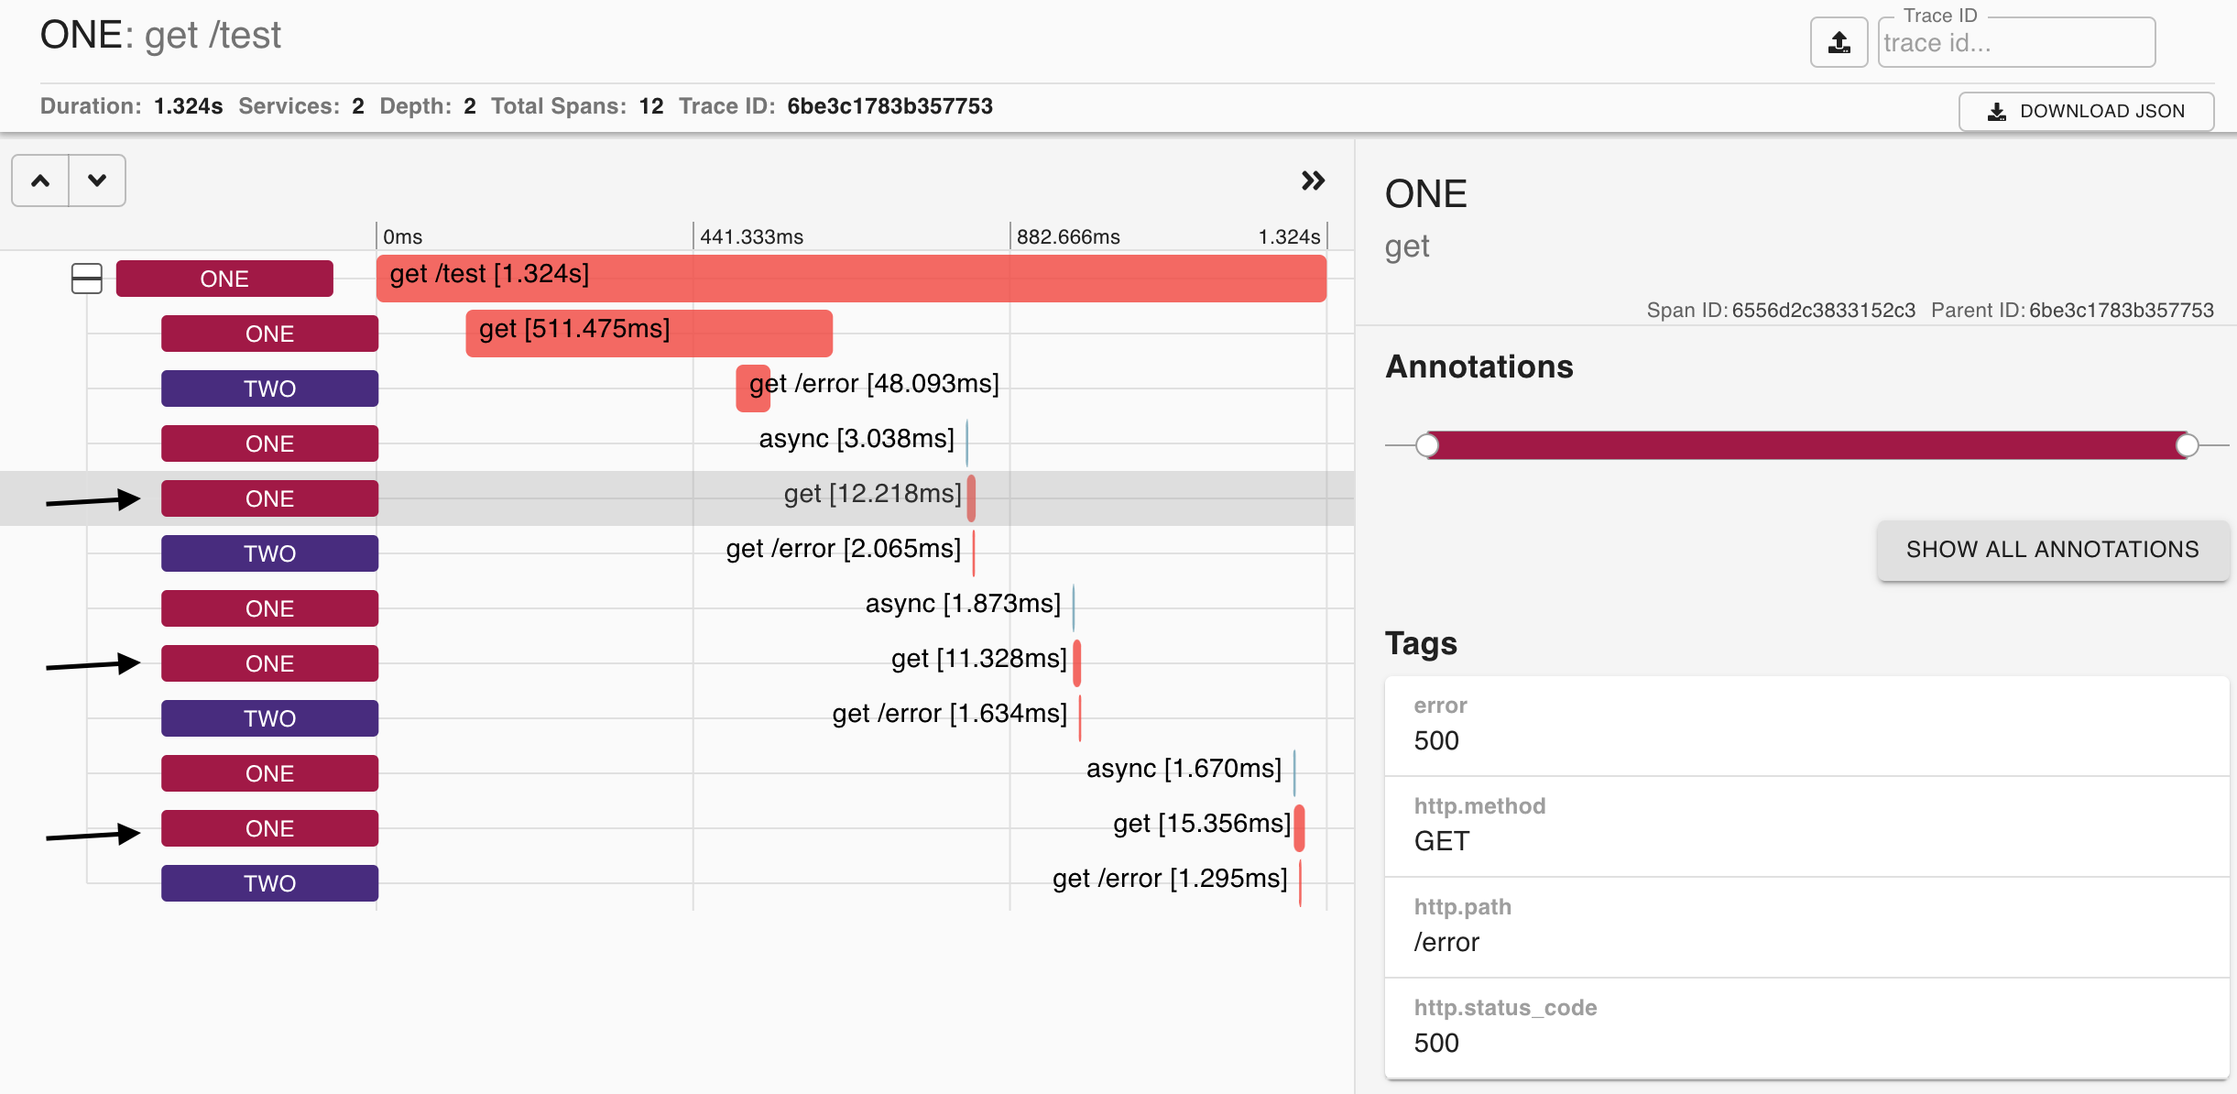
Task: Click SHOW ALL ANNOTATIONS button
Action: pyautogui.click(x=2052, y=550)
